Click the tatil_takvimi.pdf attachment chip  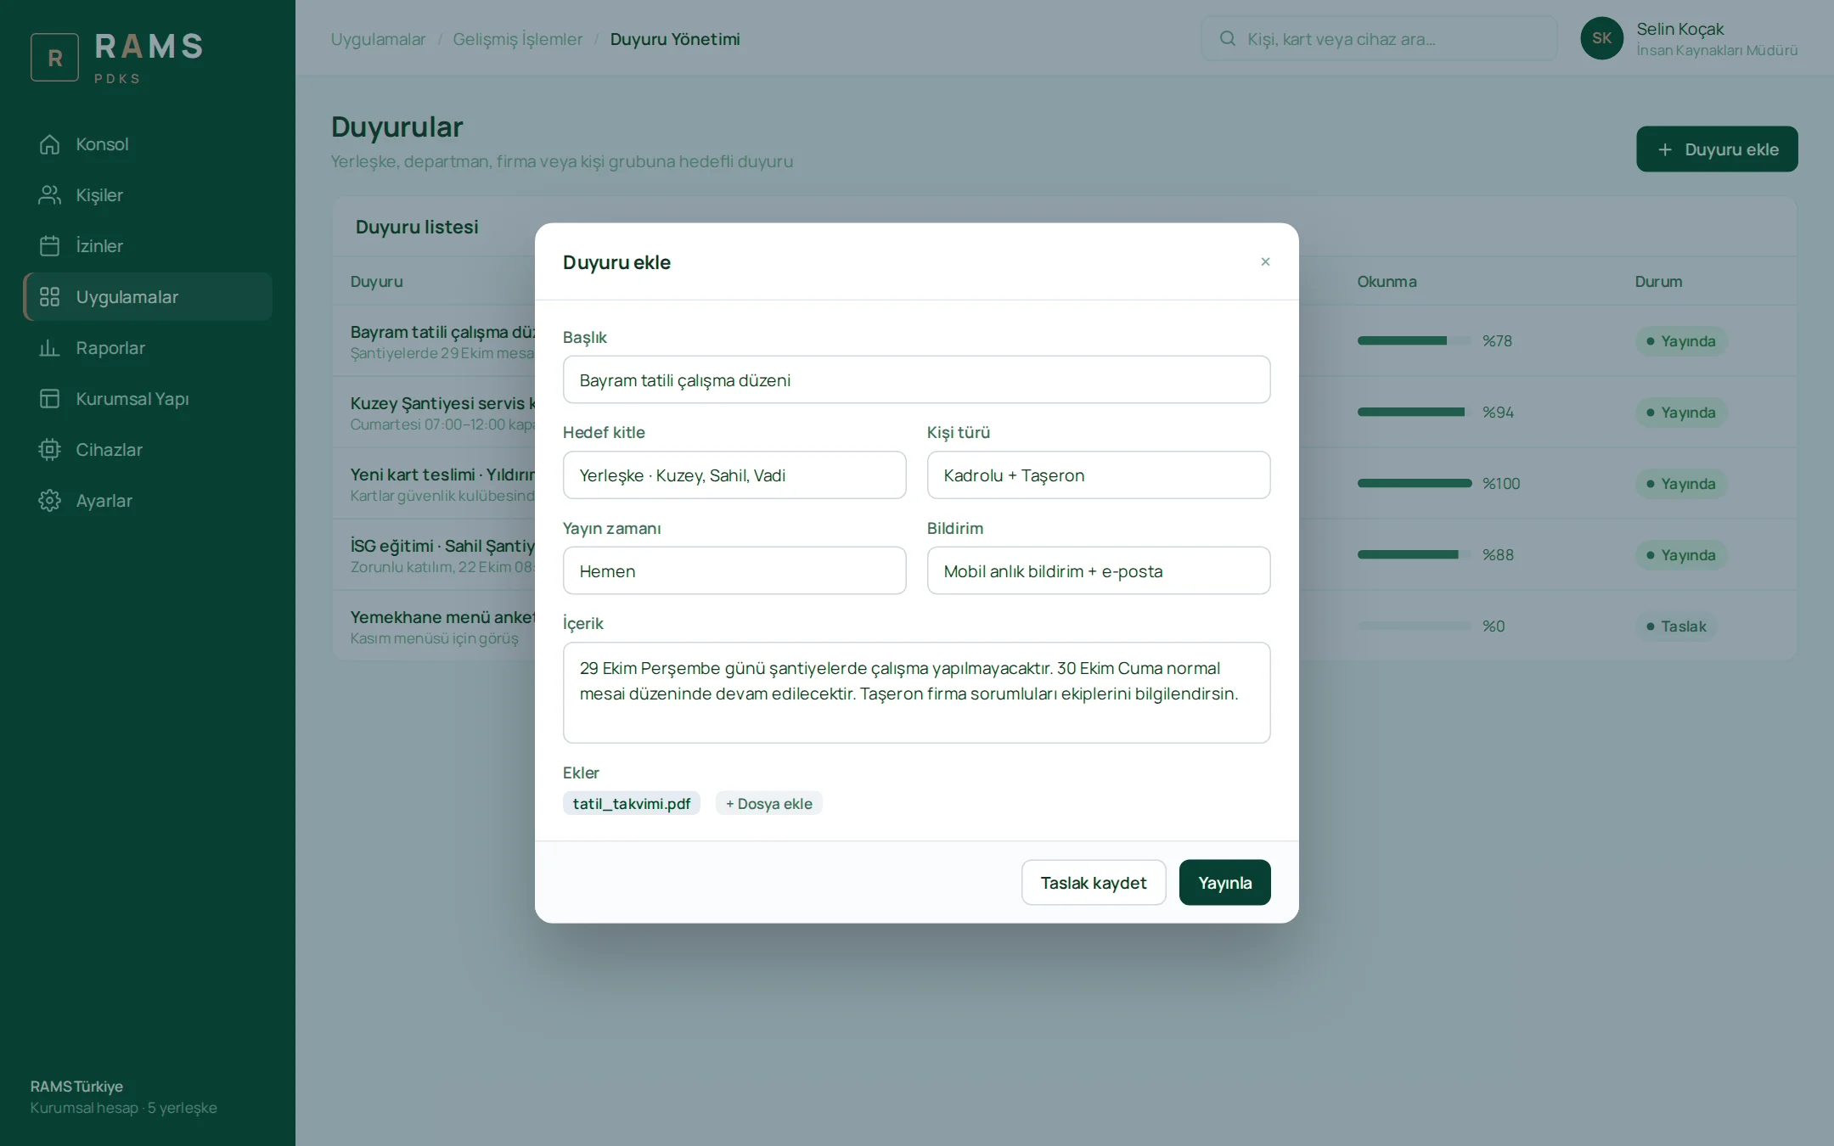click(632, 803)
